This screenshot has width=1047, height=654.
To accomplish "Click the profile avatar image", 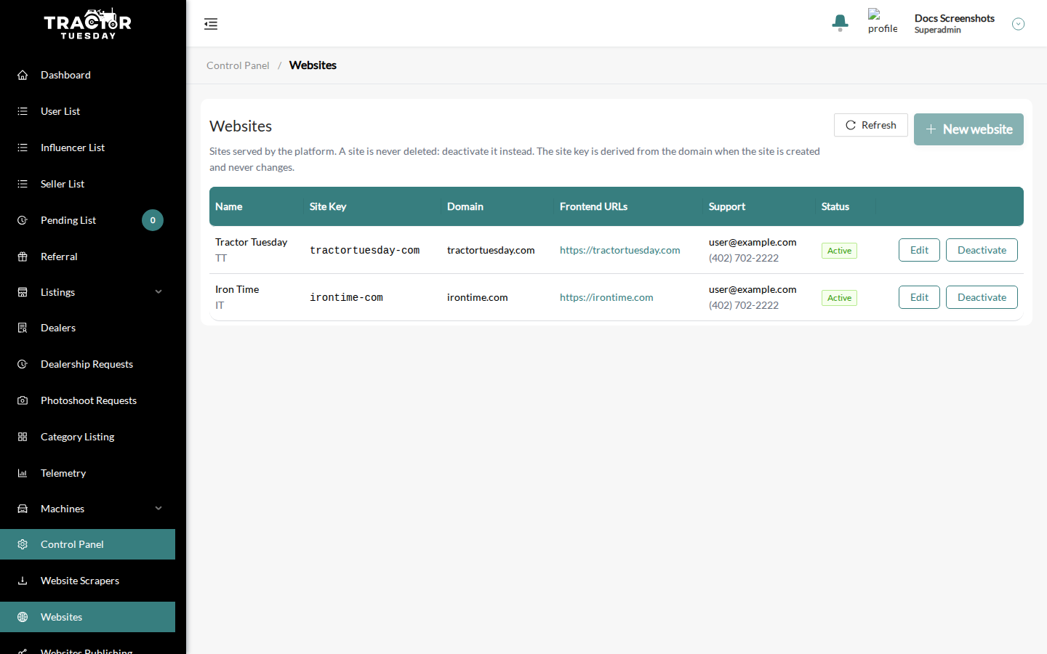I will 883,22.
